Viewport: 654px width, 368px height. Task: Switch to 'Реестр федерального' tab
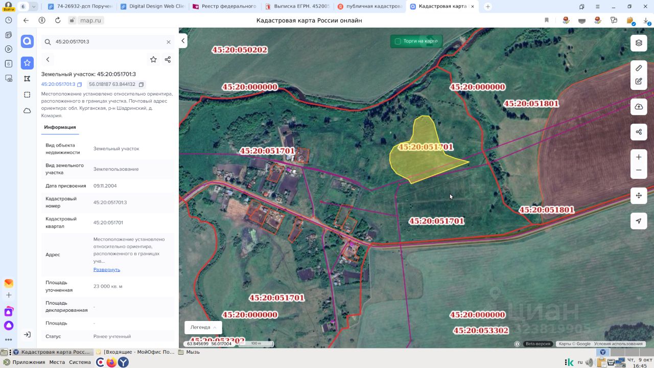pyautogui.click(x=225, y=7)
